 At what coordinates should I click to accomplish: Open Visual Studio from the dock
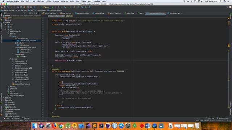pyautogui.click(x=88, y=126)
